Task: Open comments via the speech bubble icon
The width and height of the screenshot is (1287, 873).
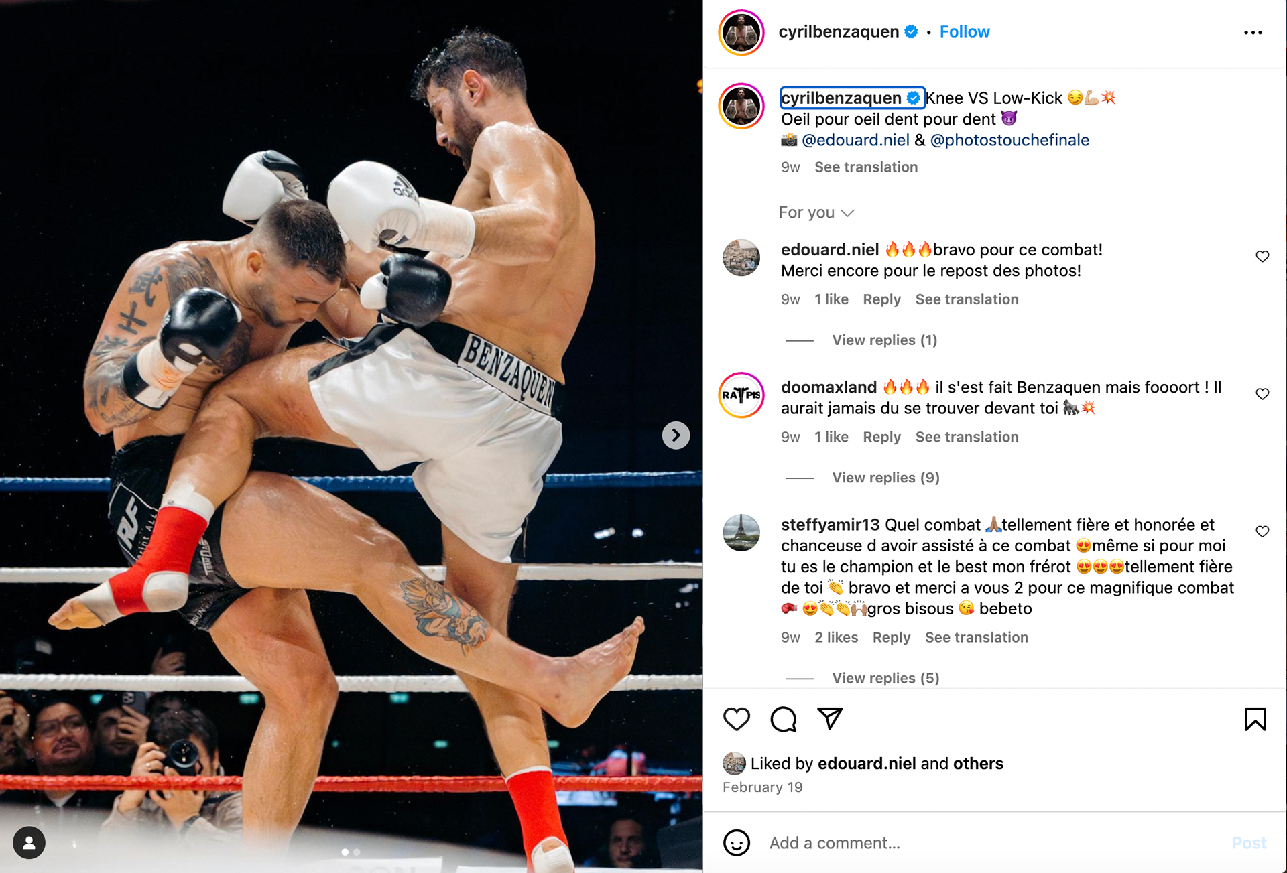Action: (x=783, y=719)
